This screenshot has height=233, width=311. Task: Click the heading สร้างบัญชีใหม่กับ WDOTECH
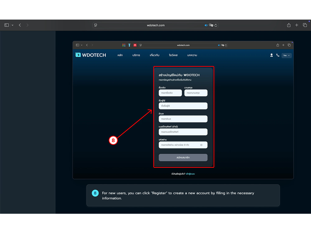179,75
